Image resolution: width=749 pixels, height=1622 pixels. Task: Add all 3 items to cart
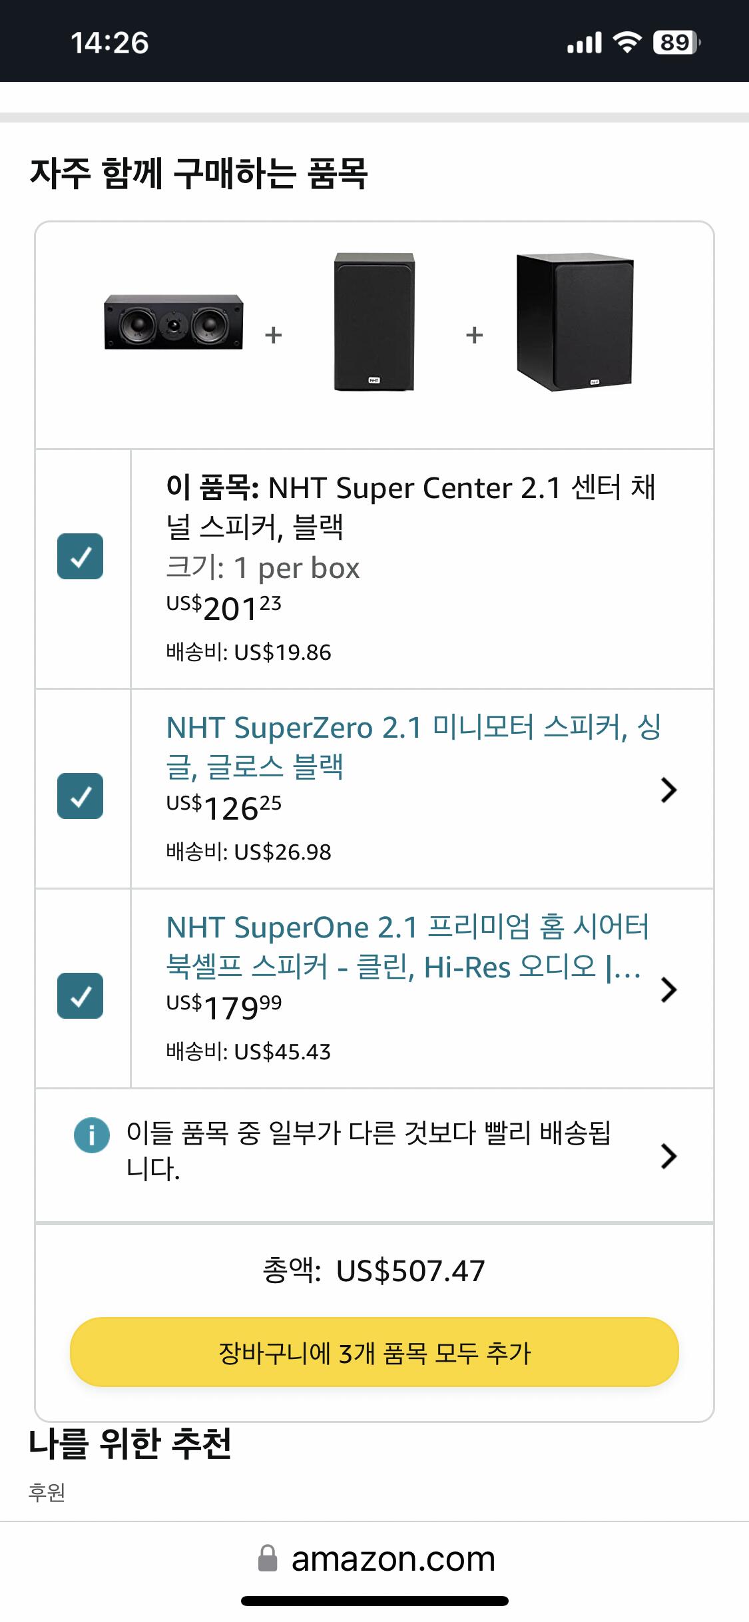(x=374, y=1352)
